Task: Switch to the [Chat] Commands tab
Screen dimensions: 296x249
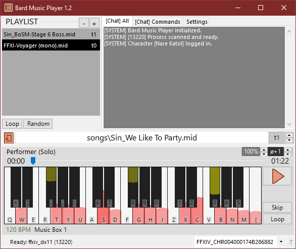Action: coord(158,22)
